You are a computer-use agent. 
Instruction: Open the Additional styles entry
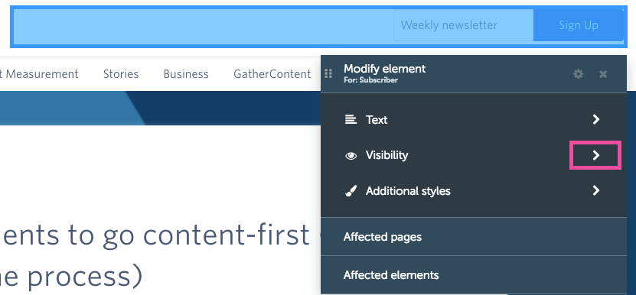tap(474, 191)
